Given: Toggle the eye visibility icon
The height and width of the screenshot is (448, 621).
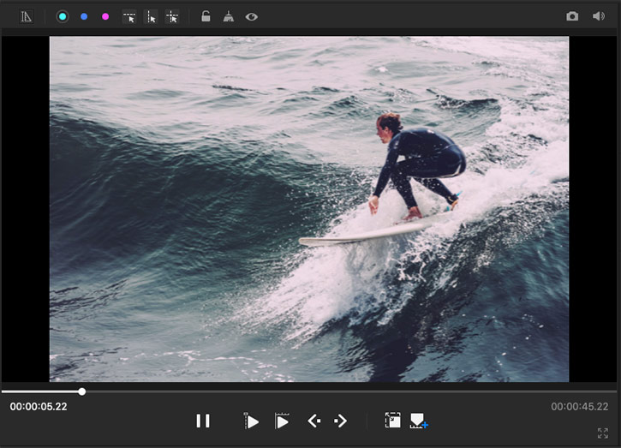Looking at the screenshot, I should tap(251, 16).
